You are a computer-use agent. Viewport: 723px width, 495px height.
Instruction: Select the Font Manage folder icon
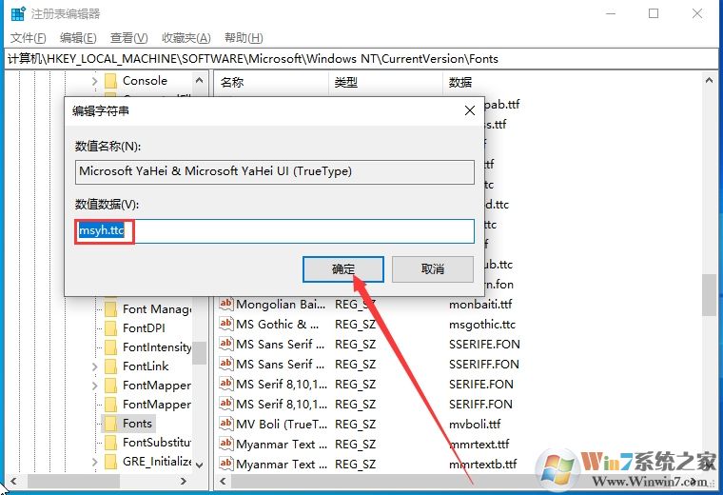pos(110,309)
